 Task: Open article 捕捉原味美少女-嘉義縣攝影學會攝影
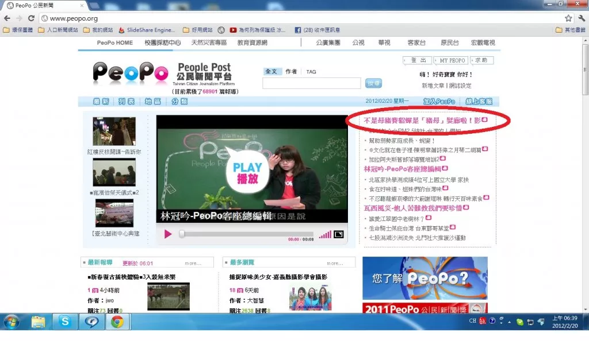tap(278, 277)
